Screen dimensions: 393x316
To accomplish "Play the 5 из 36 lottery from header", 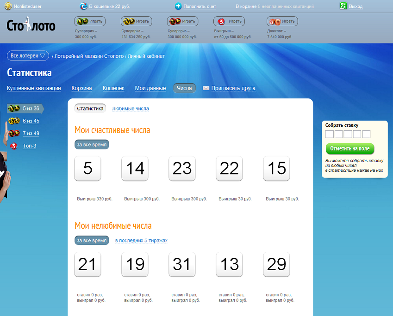I will (90, 21).
